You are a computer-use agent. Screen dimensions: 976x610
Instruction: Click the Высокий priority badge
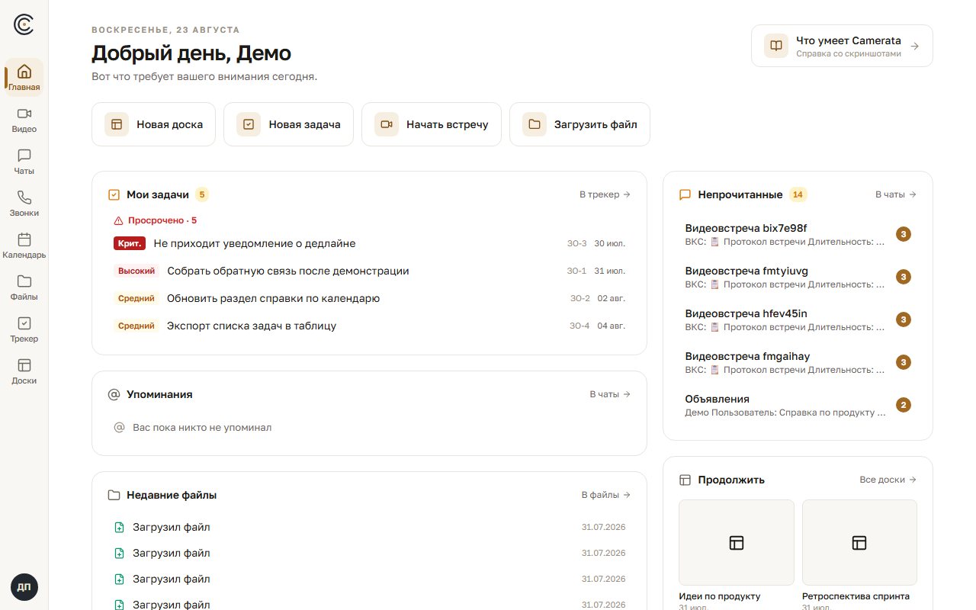(x=136, y=271)
